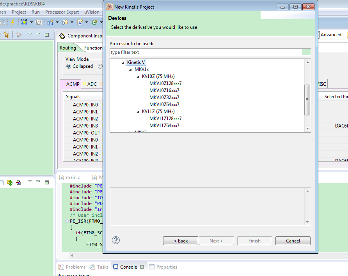The image size is (348, 276).
Task: Open the Processor Expert menu
Action: pyautogui.click(x=62, y=12)
